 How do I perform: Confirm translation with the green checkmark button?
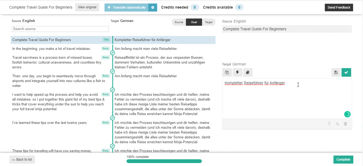point(346,72)
